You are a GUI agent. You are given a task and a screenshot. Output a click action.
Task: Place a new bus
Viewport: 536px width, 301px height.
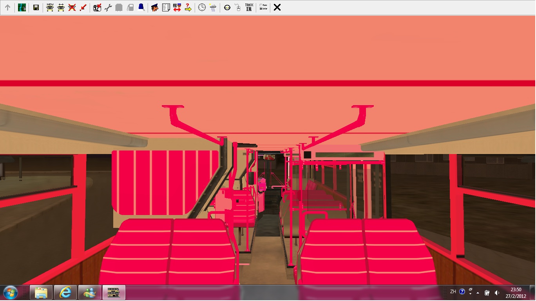50,7
